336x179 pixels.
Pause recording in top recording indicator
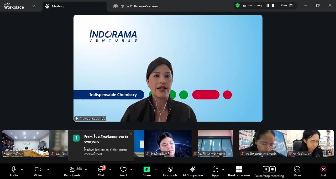point(268,6)
